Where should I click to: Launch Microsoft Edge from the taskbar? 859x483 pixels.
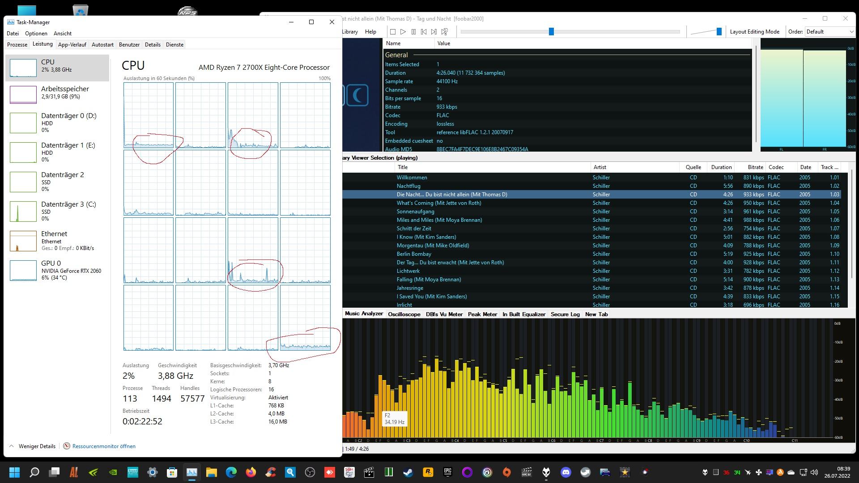231,472
